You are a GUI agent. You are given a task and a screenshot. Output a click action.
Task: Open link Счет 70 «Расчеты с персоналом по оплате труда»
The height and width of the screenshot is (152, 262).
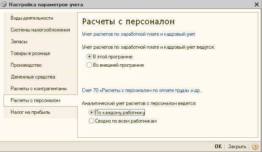click(141, 90)
